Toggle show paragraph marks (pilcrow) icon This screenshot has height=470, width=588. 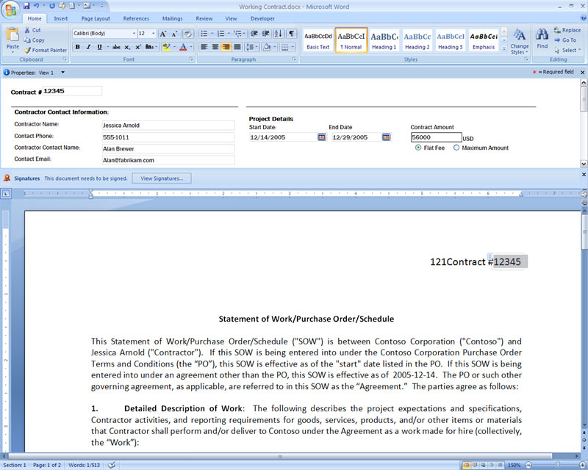(x=292, y=34)
